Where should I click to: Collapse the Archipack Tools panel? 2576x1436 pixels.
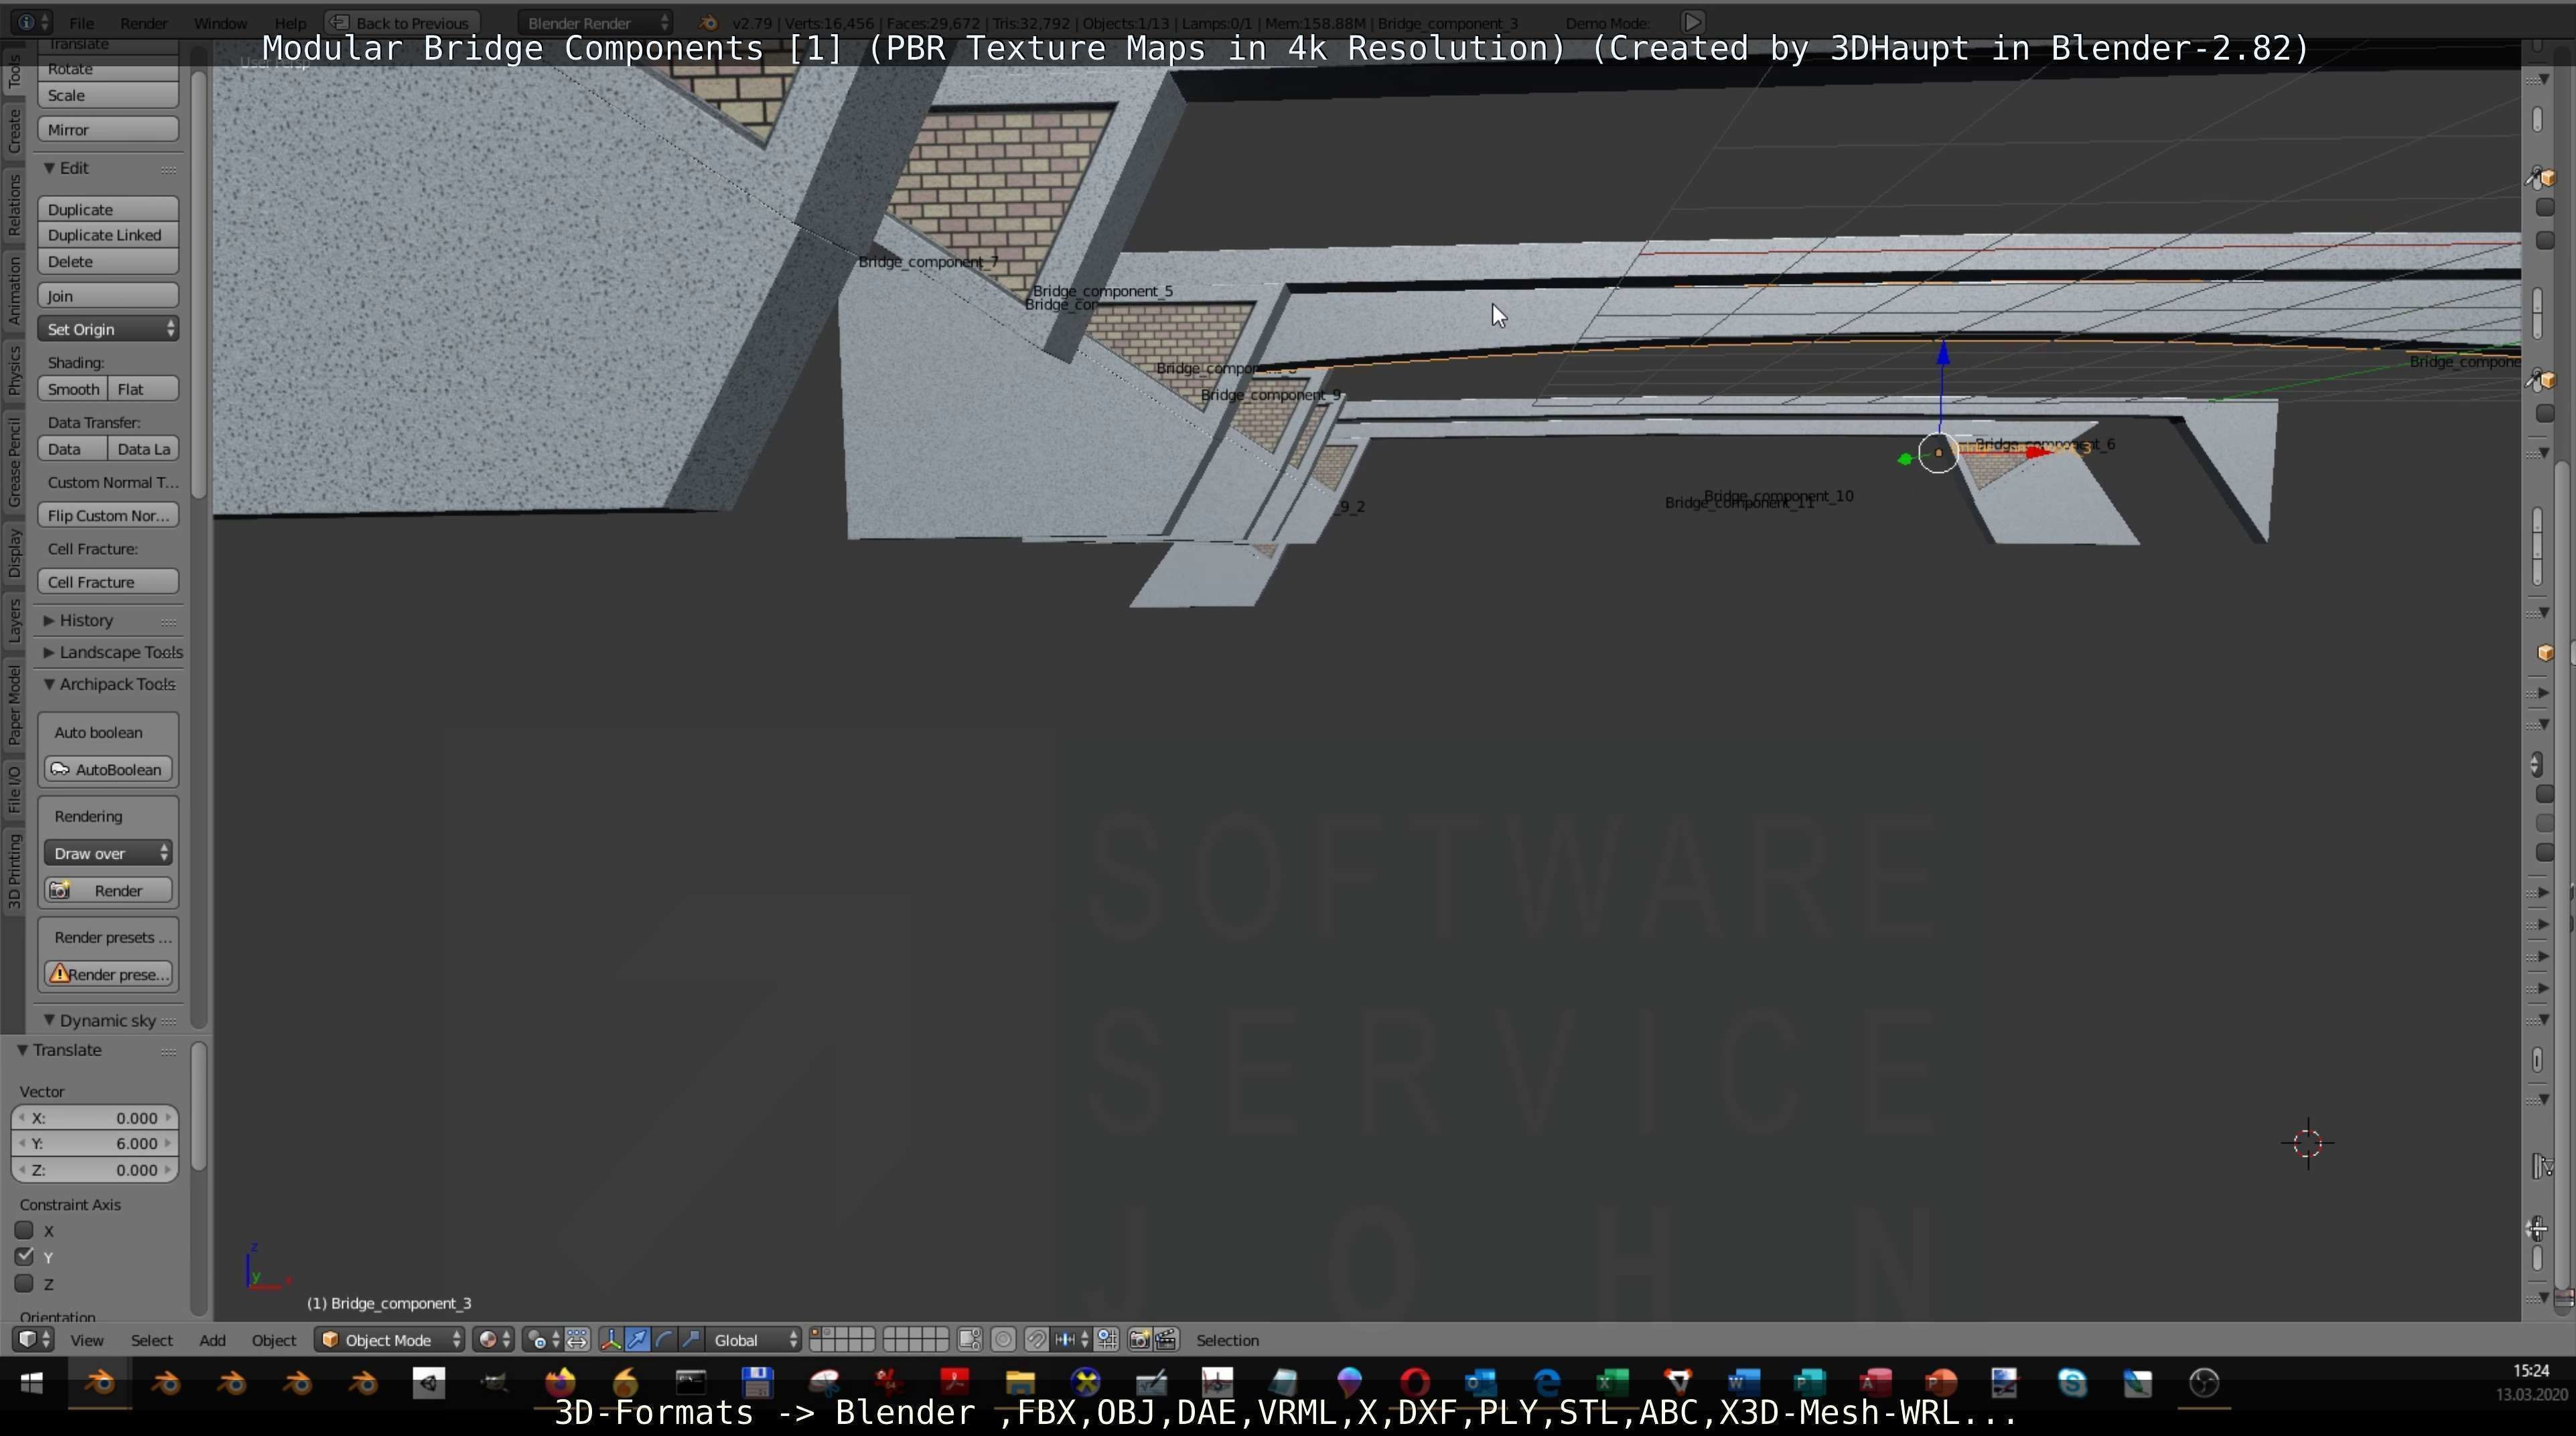coord(49,684)
